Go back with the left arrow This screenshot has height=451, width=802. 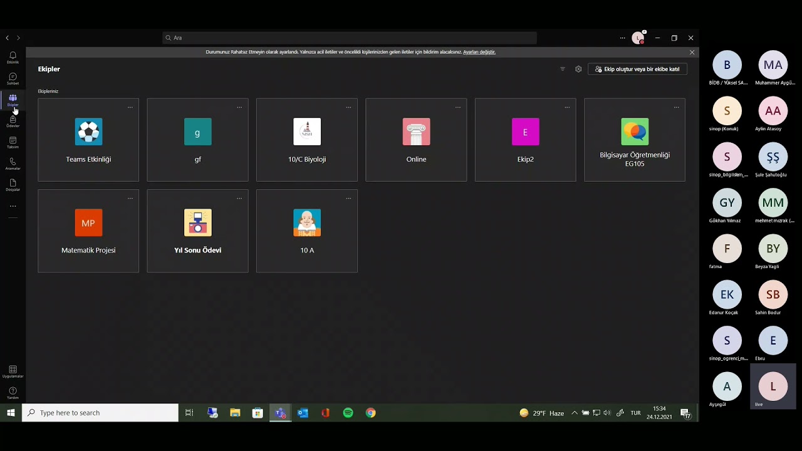click(8, 38)
